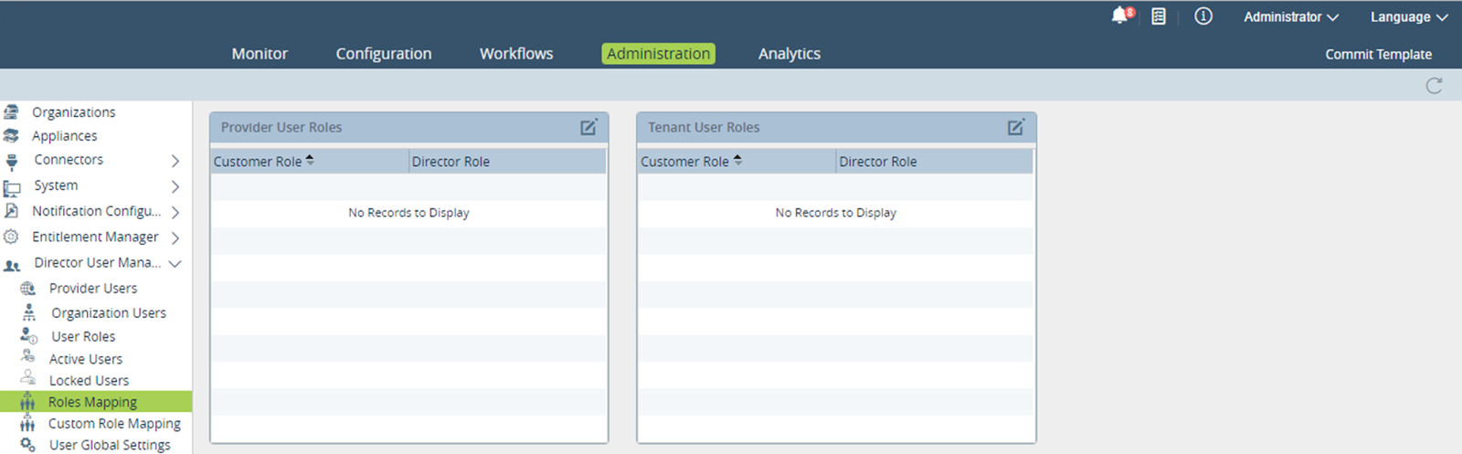Expand the Connectors menu chevron

click(x=175, y=161)
